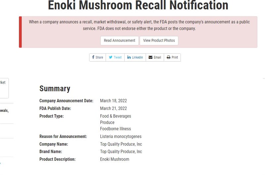Click the Facebook Share icon
The width and height of the screenshot is (265, 175).
tap(93, 57)
